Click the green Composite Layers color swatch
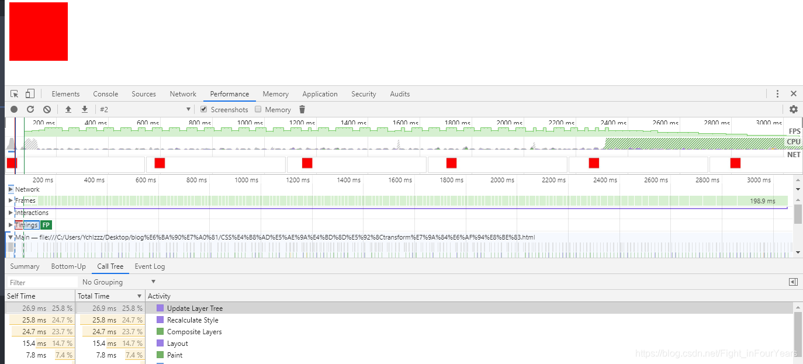The image size is (803, 364). tap(160, 331)
